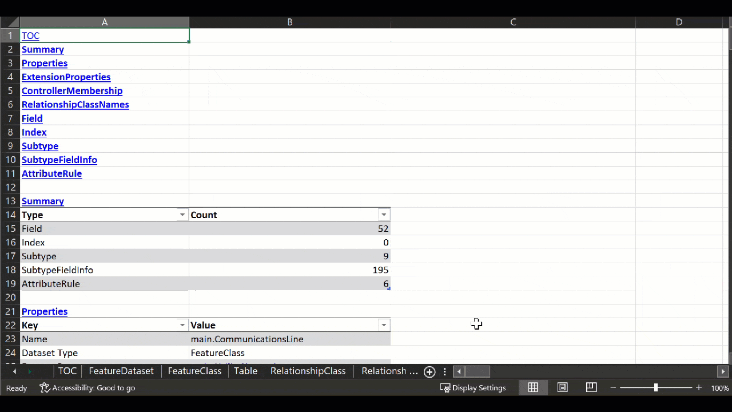The image size is (732, 412).
Task: Follow the AttributeRule link in row 11
Action: 52,173
